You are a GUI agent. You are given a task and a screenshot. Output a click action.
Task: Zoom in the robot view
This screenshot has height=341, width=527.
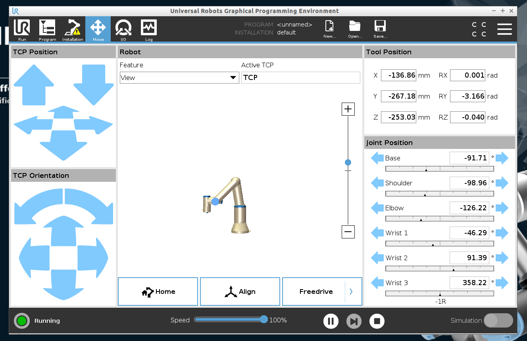click(348, 109)
